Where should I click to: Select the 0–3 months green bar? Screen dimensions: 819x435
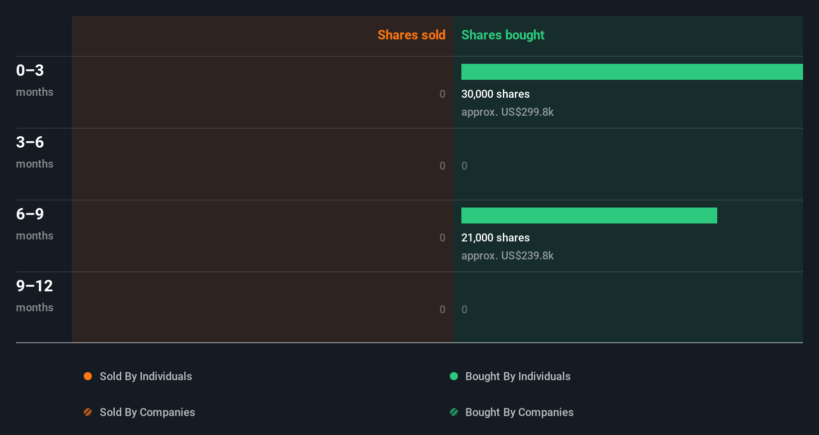(x=632, y=72)
